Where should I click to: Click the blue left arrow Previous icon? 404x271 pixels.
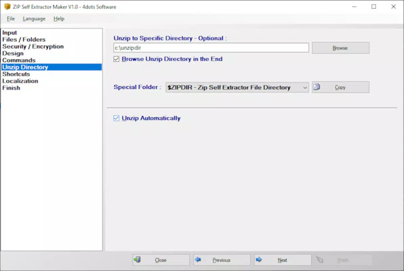click(198, 259)
